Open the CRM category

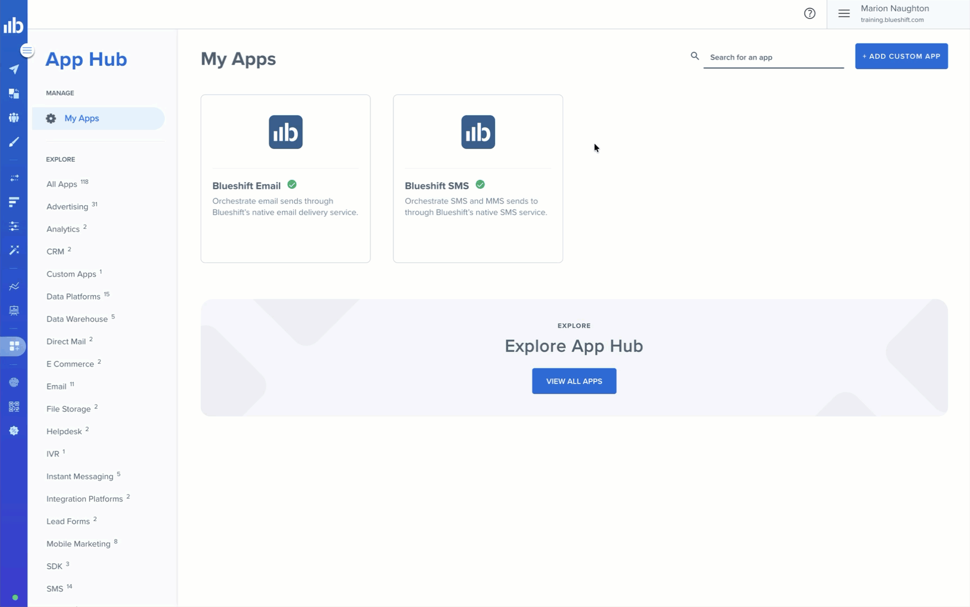(58, 251)
